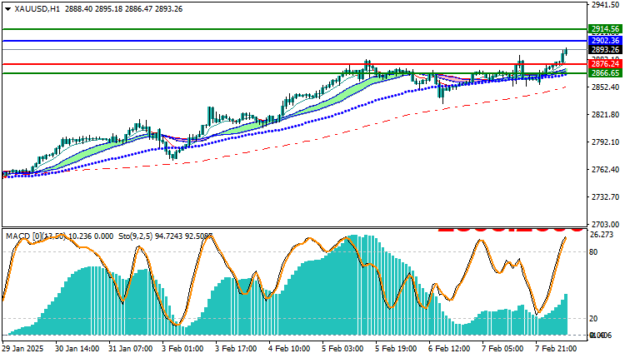Click the 29 Jan 2025 date label
Image resolution: width=625 pixels, height=358 pixels.
pyautogui.click(x=22, y=349)
